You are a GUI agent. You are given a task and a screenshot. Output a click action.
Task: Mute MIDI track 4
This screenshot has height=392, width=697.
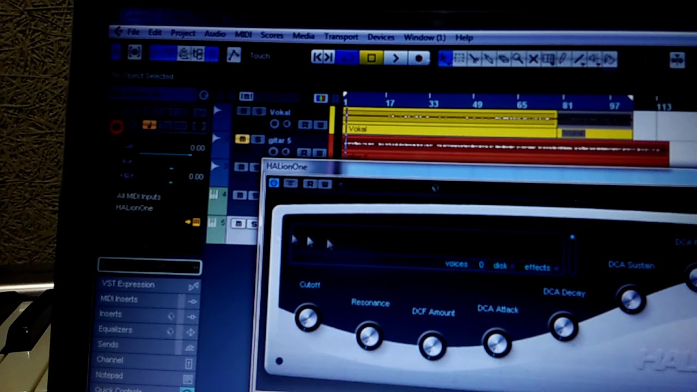pyautogui.click(x=240, y=195)
